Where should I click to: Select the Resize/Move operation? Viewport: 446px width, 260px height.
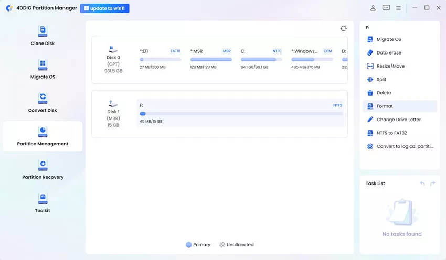point(390,66)
